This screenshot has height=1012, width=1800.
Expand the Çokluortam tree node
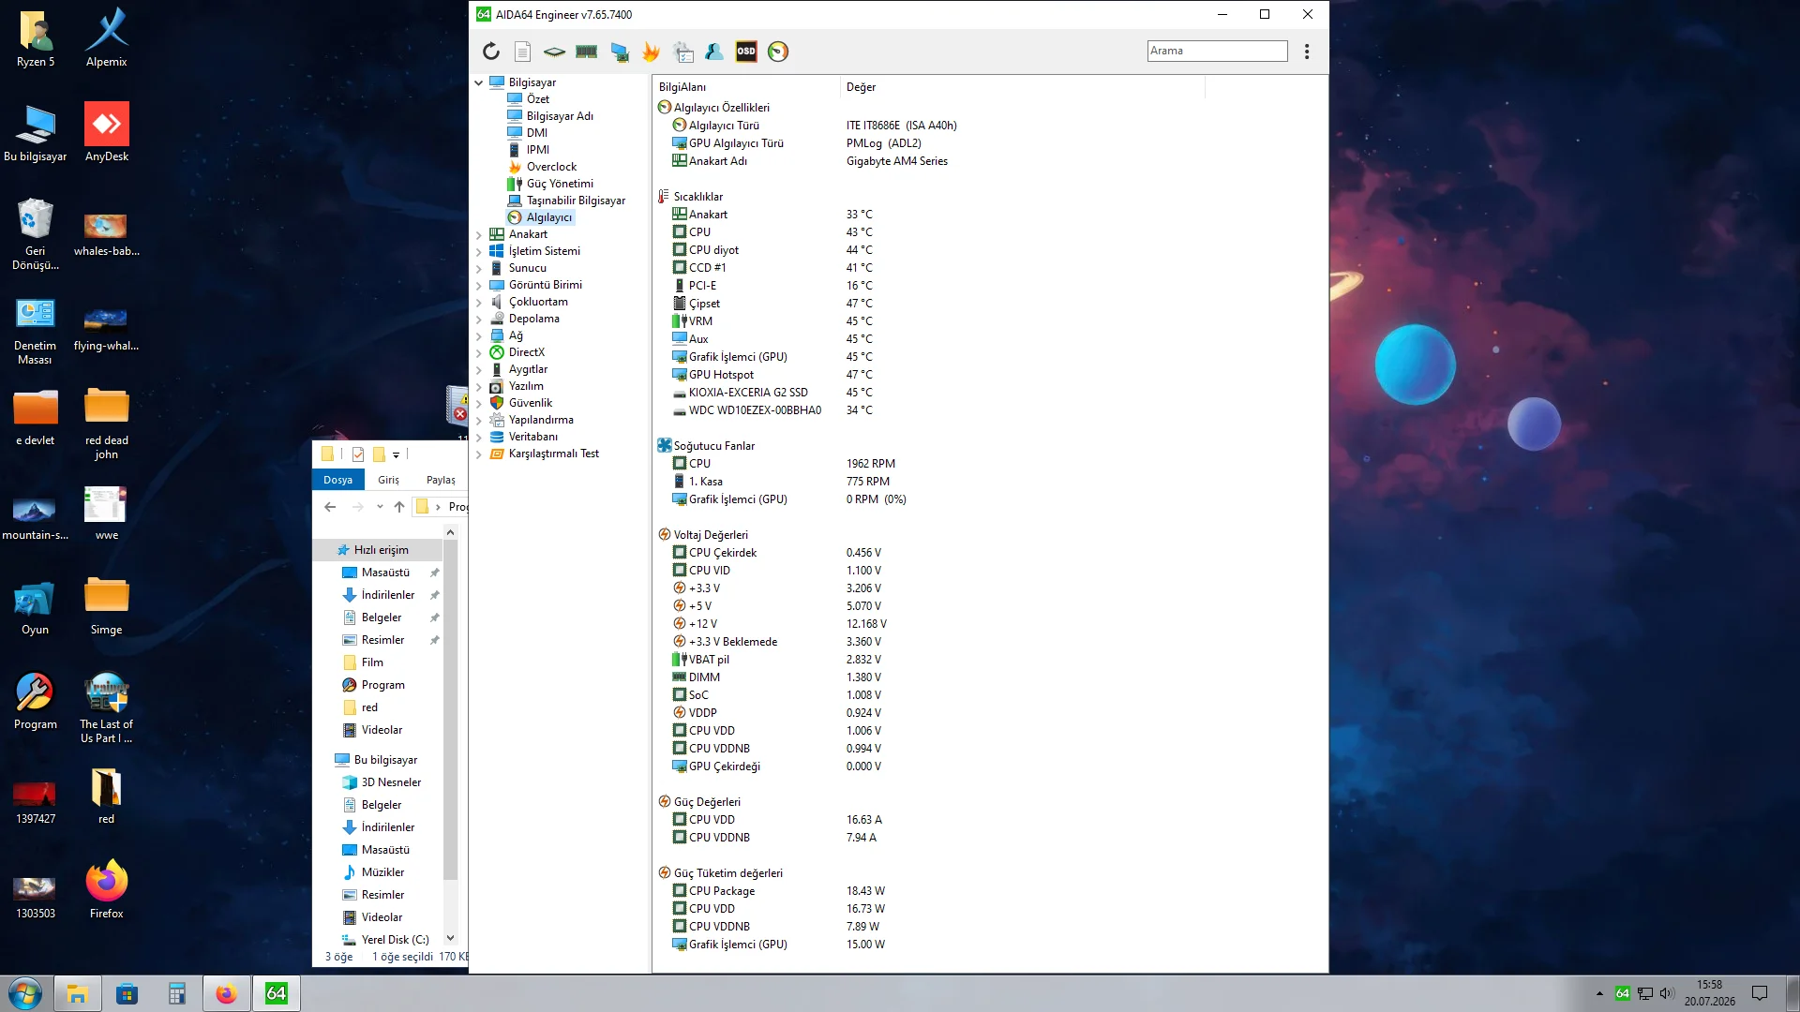click(x=479, y=302)
